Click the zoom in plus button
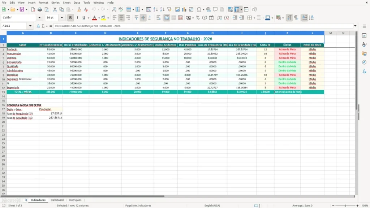The height and width of the screenshot is (208, 370). 357,205
